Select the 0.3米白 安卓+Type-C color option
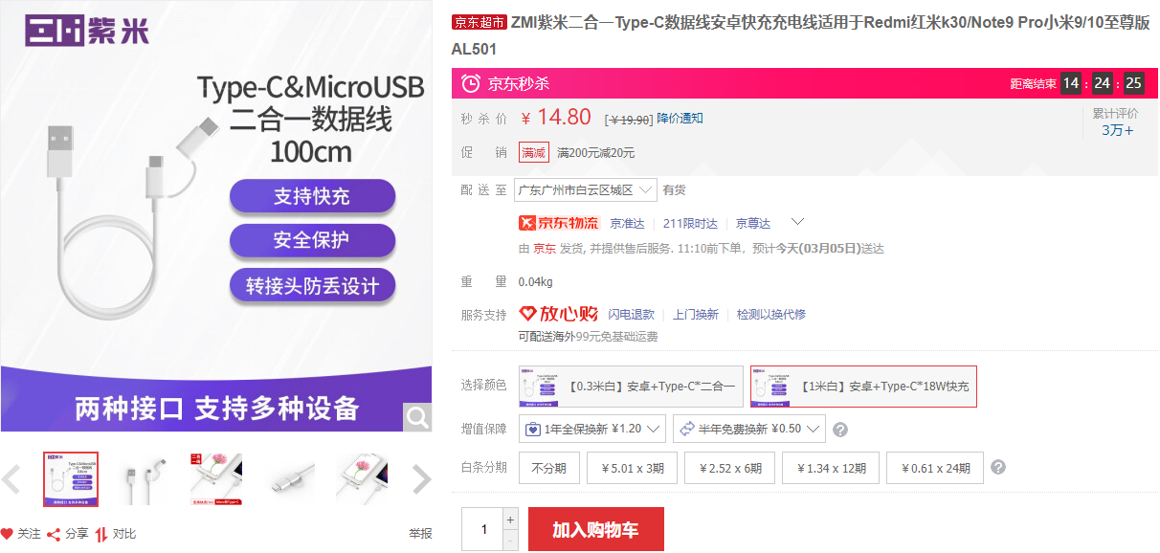Screen dimensions: 1160x553 pos(631,387)
